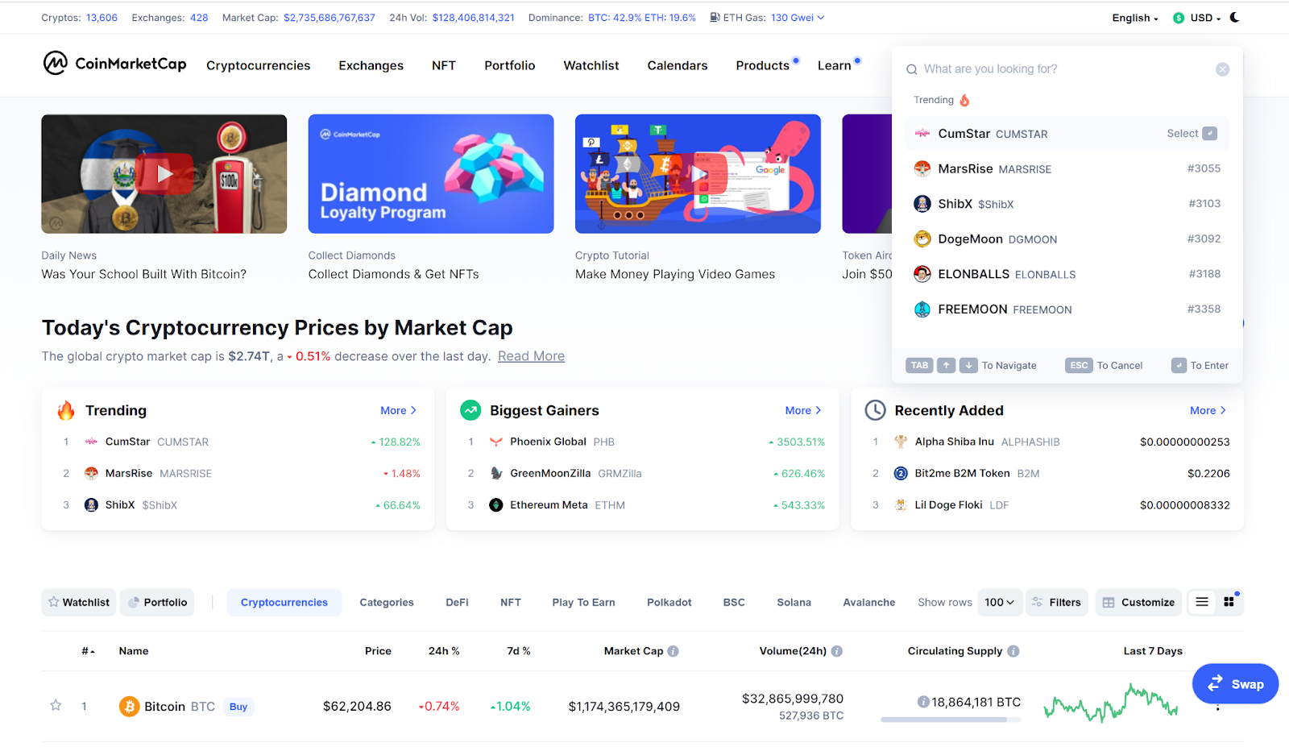Click the GreenMoonZilla coin icon
1289x751 pixels.
point(496,474)
